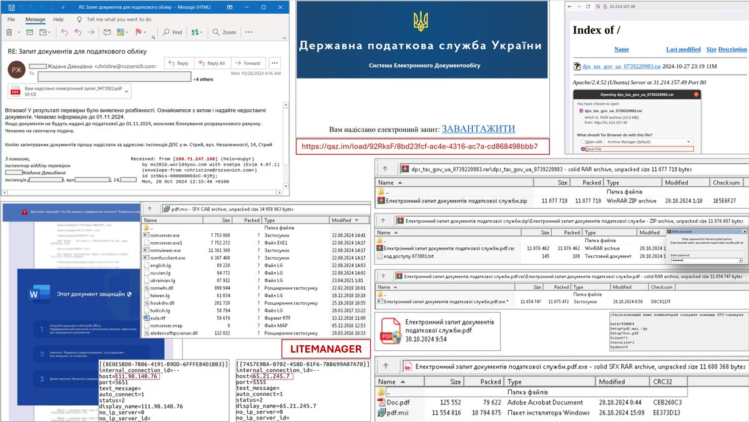Open the Help tab in Outlook
The width and height of the screenshot is (749, 422).
[58, 19]
